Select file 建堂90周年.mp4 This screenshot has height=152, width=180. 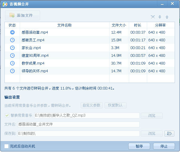click(x=35, y=56)
